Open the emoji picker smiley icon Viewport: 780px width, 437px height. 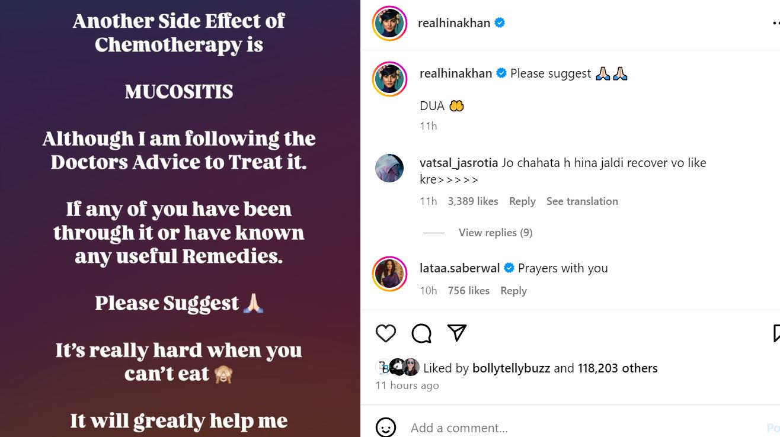pyautogui.click(x=386, y=428)
